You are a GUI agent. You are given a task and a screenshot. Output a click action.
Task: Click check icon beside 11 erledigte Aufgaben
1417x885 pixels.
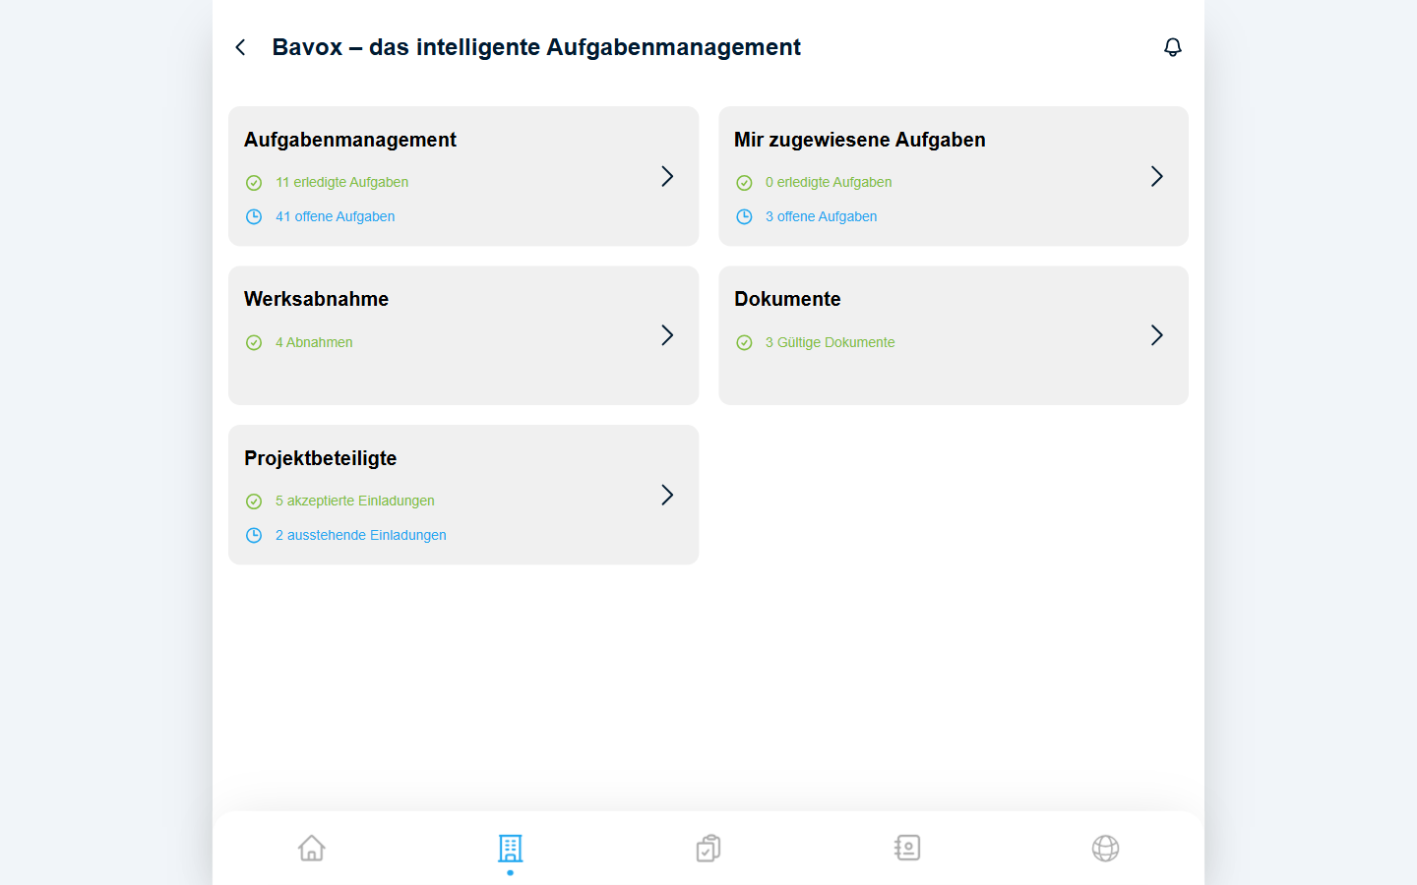click(254, 183)
